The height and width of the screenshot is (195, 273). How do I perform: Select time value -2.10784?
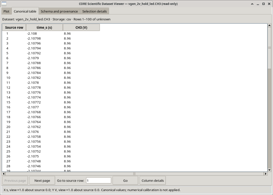tap(34, 73)
